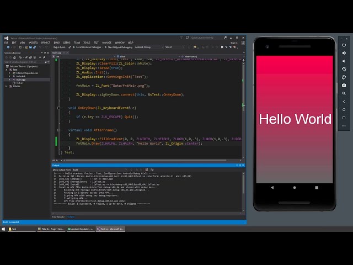
Task: Select Test.rc file in Solution Explorer
Action: pyautogui.click(x=19, y=83)
